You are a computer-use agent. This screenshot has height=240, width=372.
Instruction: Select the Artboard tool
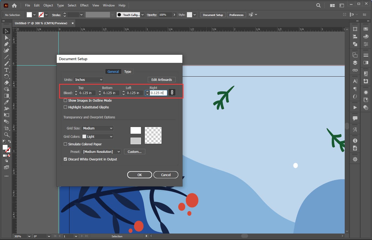[6, 128]
